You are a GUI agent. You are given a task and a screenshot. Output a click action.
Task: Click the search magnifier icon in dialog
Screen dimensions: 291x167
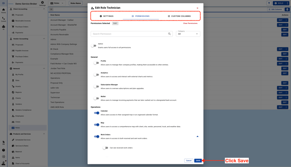click(x=169, y=34)
